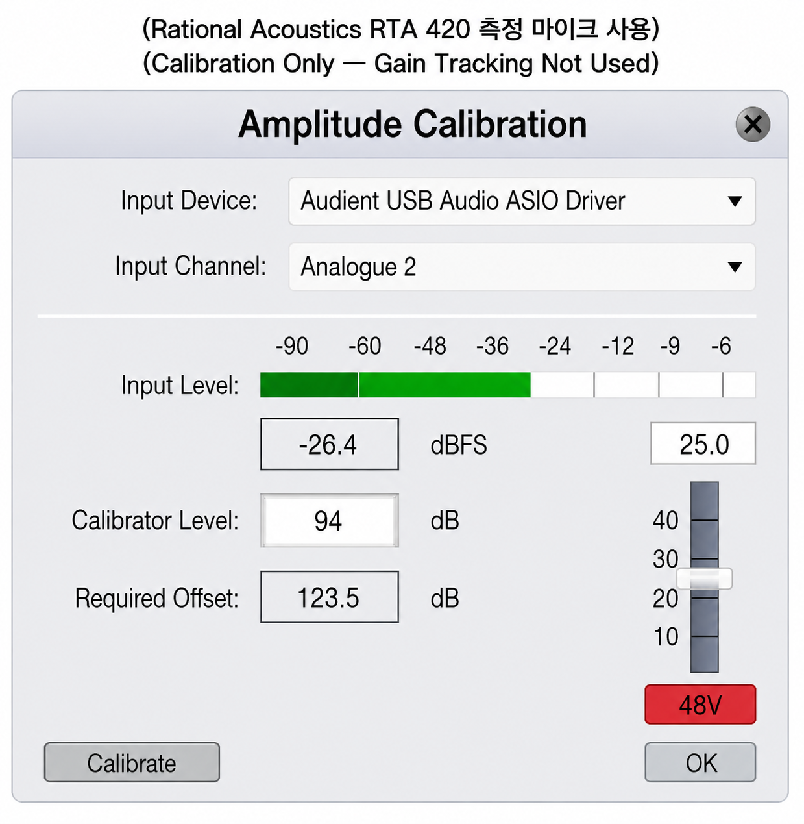Close the Amplitude Calibration dialog
The width and height of the screenshot is (804, 824).
[753, 124]
